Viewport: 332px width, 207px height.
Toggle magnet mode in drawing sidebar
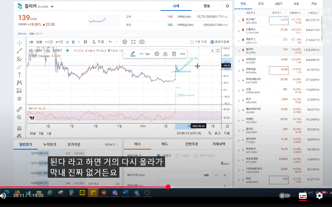click(x=19, y=128)
